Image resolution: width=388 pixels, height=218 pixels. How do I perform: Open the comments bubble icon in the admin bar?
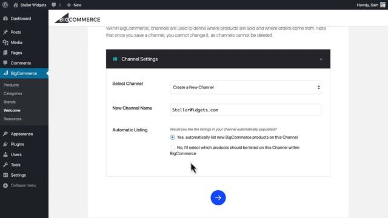[x=54, y=5]
